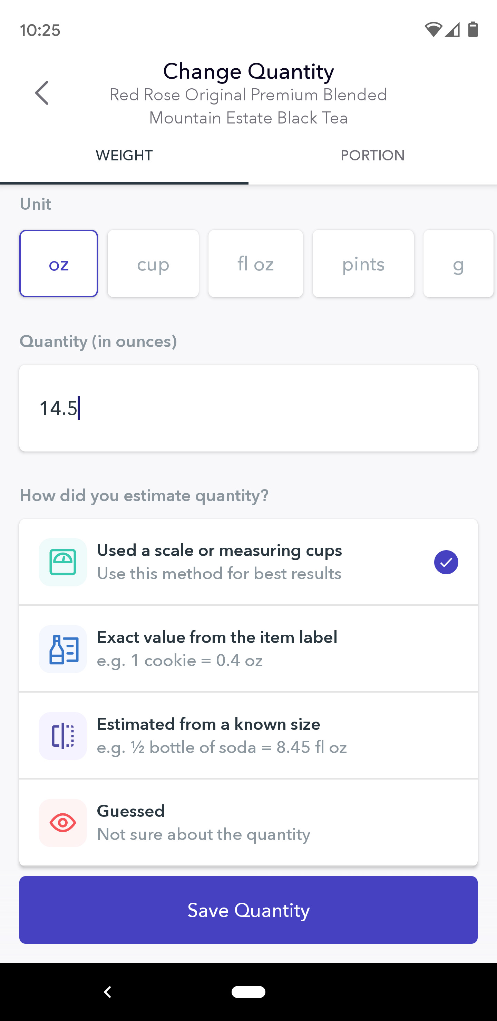Image resolution: width=497 pixels, height=1021 pixels.
Task: Tap the Wi-Fi status icon
Action: (x=433, y=30)
